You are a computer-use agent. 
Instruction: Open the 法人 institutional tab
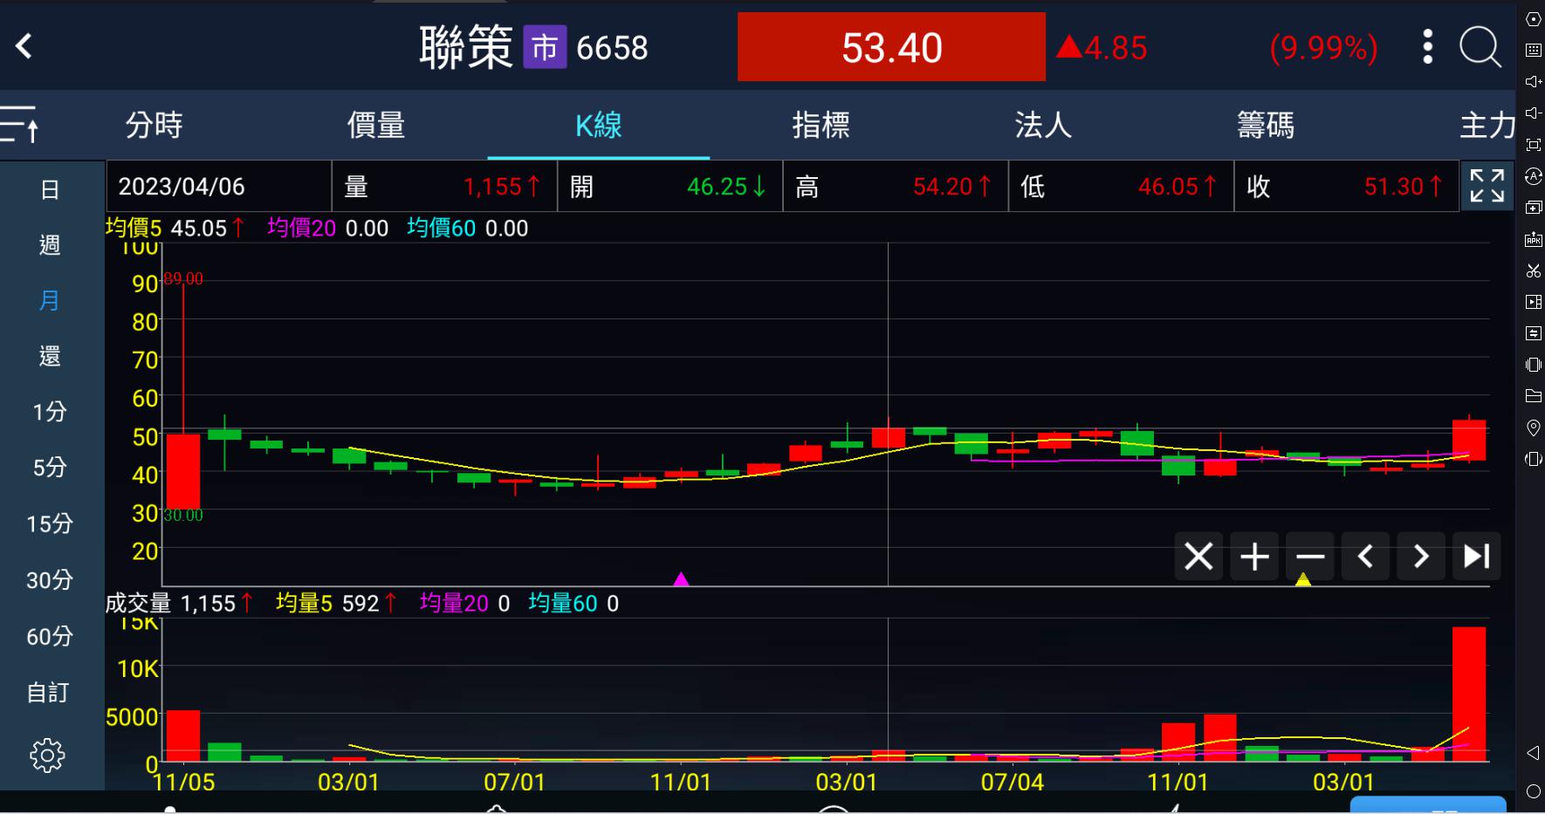[x=1043, y=125]
